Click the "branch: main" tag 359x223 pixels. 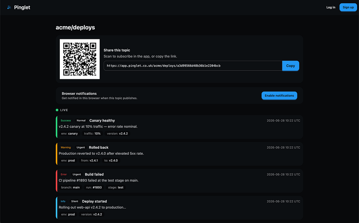point(71,187)
